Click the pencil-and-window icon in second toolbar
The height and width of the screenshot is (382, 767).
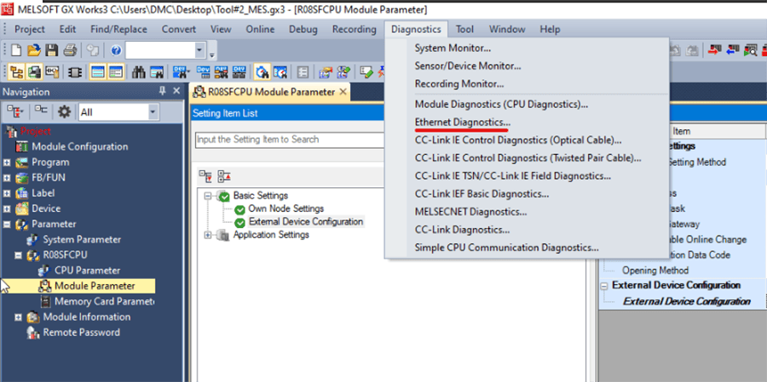[366, 71]
